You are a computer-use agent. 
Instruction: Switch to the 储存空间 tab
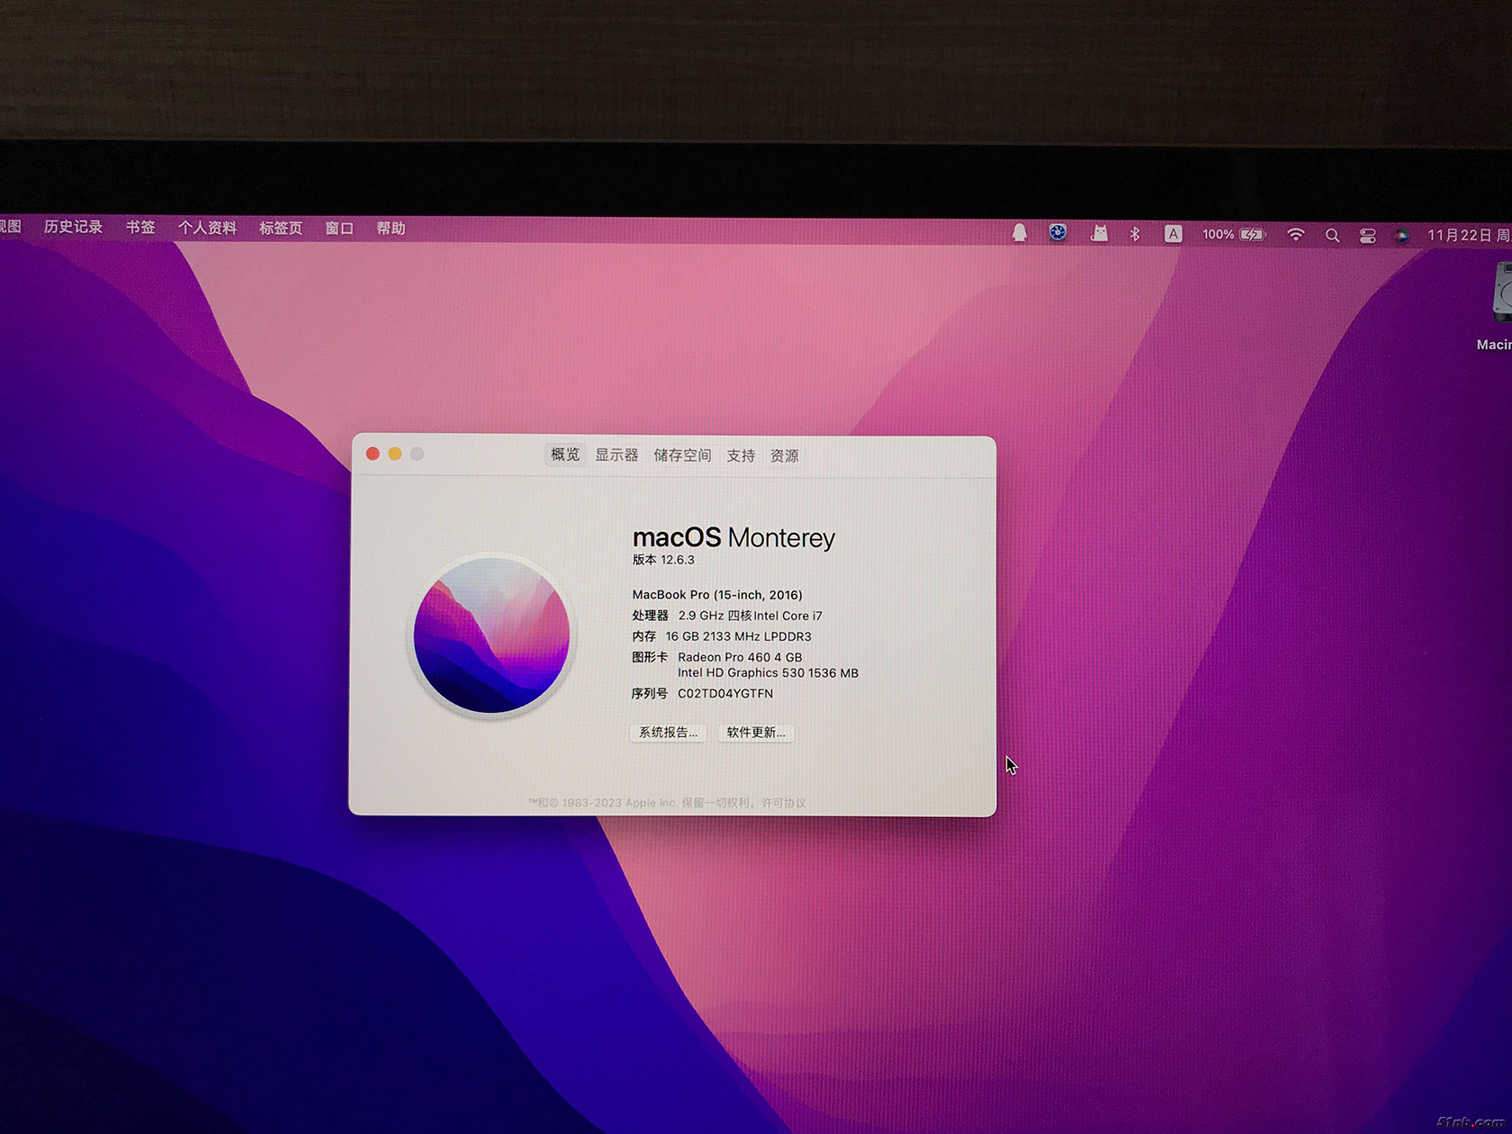coord(682,455)
